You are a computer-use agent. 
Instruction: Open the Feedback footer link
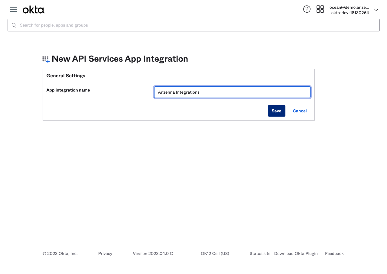334,253
